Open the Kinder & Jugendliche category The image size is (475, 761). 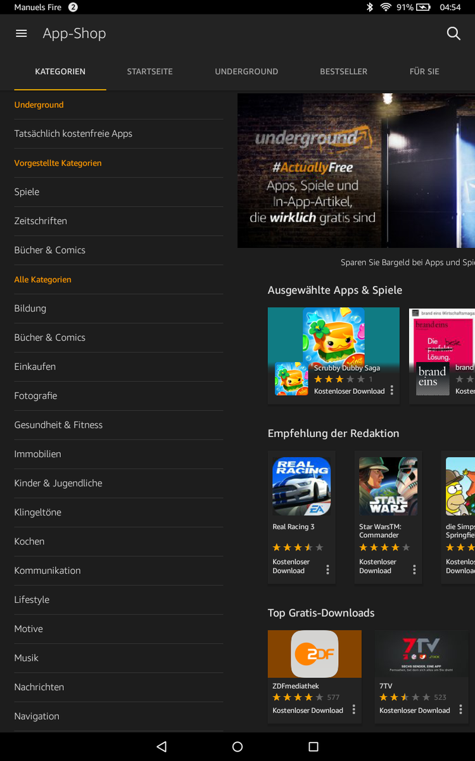point(118,484)
